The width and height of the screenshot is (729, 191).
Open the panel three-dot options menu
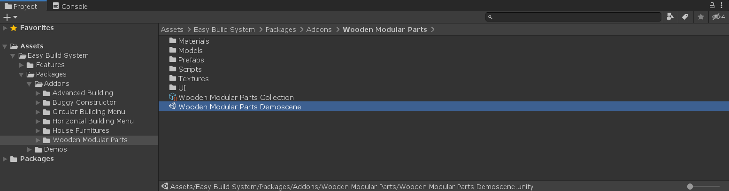[722, 5]
